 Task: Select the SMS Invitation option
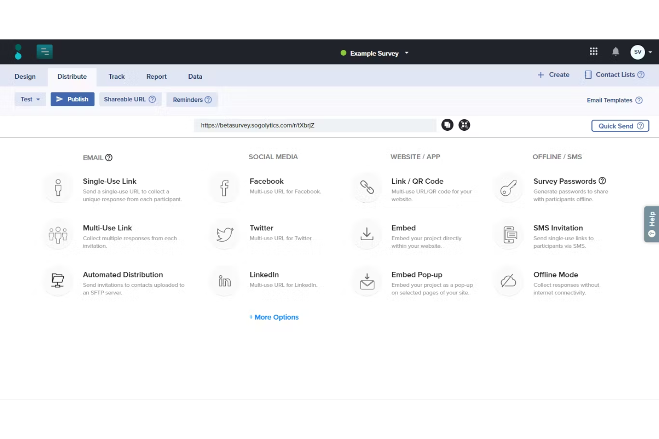tap(508, 234)
